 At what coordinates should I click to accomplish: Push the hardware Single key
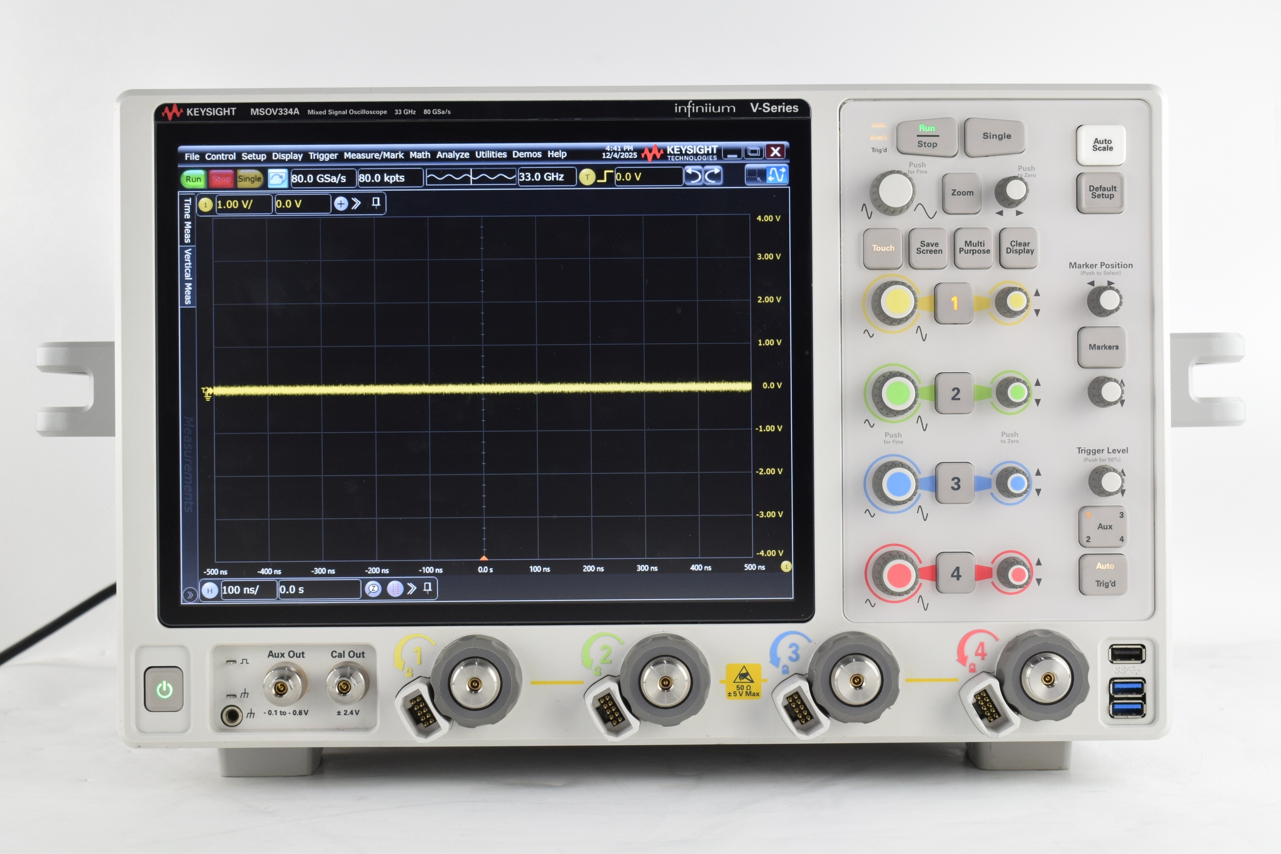[x=996, y=136]
